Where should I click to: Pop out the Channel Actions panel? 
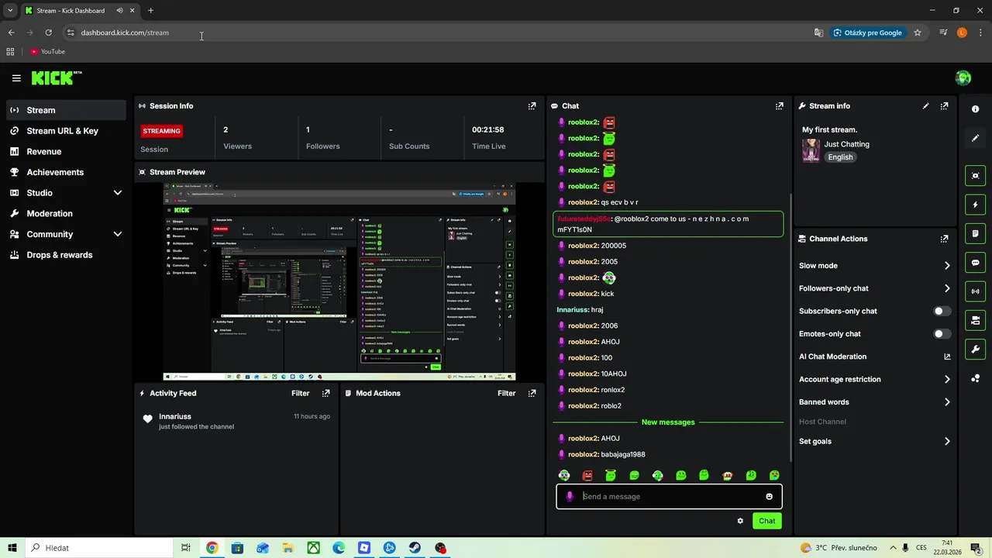[944, 239]
